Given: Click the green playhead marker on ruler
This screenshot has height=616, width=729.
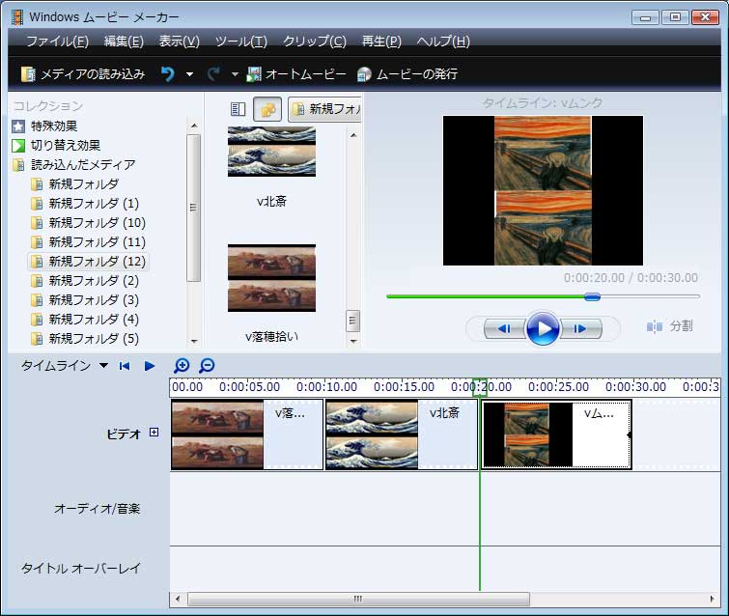Looking at the screenshot, I should tap(480, 387).
